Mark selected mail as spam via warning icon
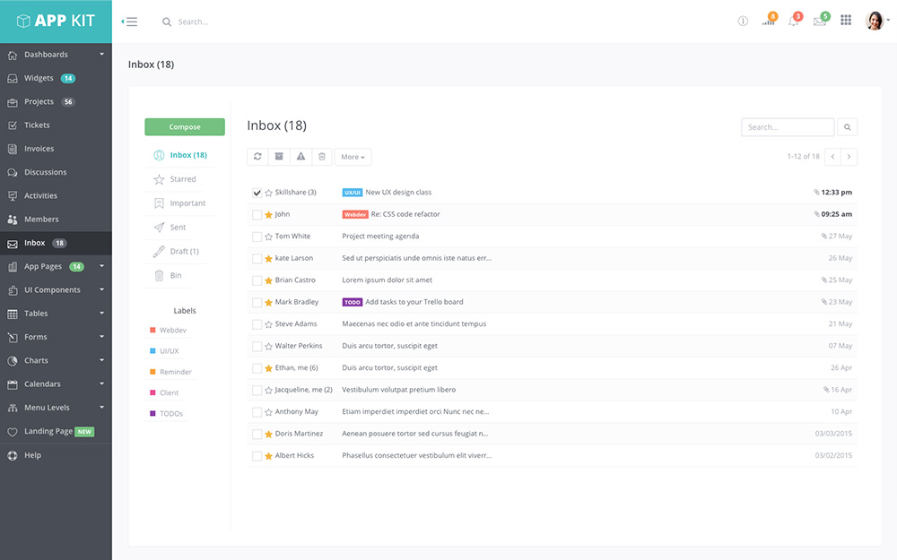The width and height of the screenshot is (897, 560). pos(300,157)
